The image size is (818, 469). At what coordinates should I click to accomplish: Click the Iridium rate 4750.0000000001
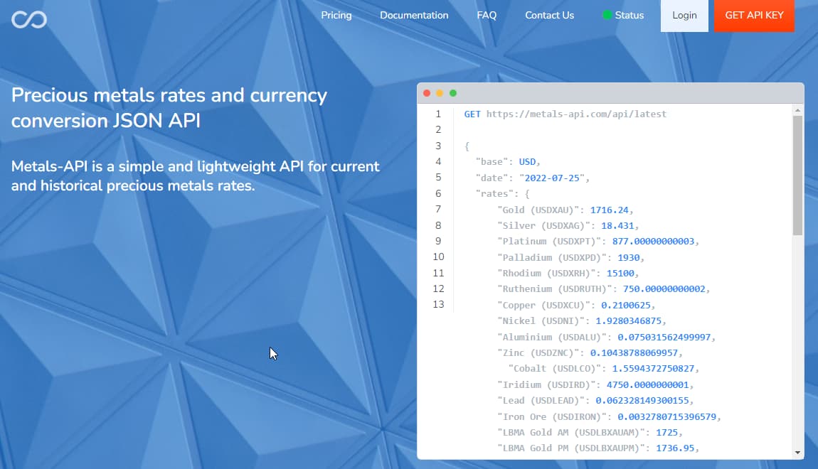coord(647,384)
